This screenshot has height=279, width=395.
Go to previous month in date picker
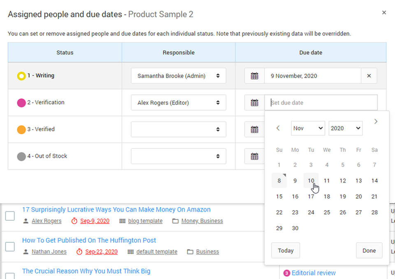pyautogui.click(x=278, y=128)
